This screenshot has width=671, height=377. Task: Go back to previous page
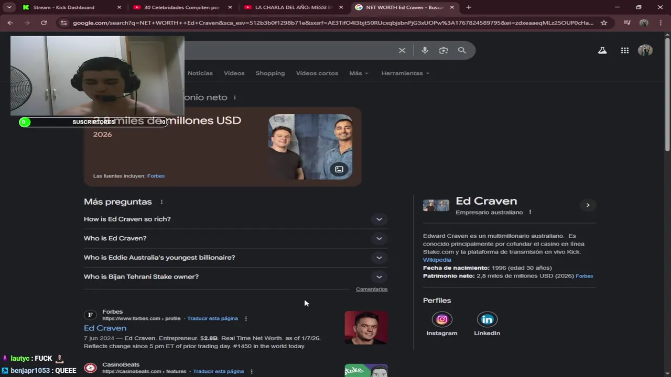[10, 23]
